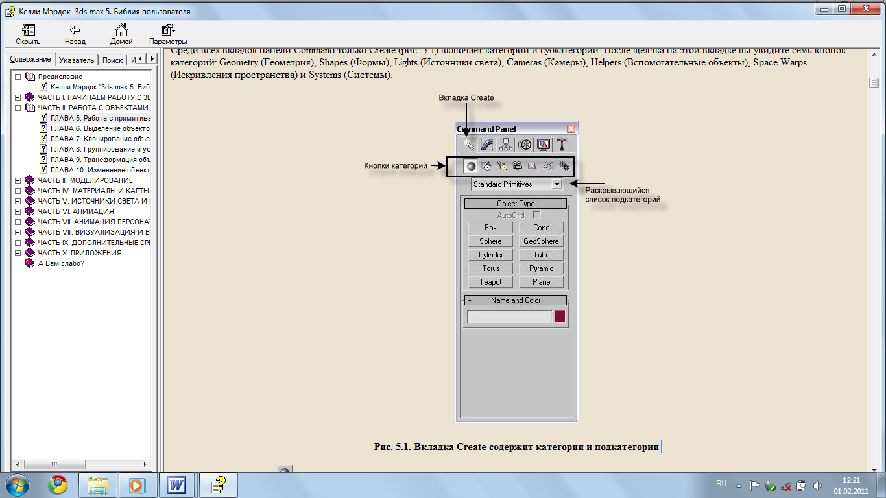886x498 pixels.
Task: Open Windows Explorer from the taskbar
Action: [x=98, y=485]
